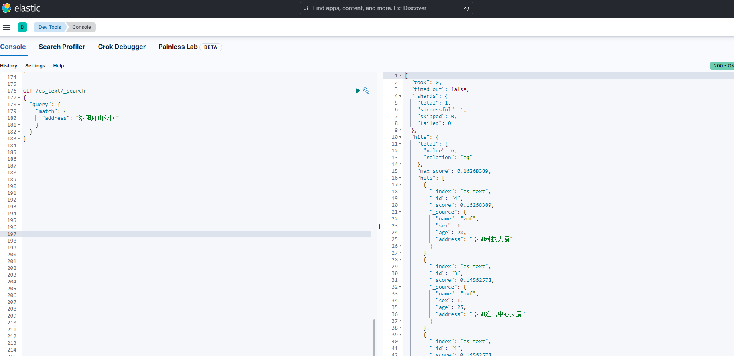Switch to the Search Profiler tab
Screen dimensions: 734x356
[x=62, y=47]
